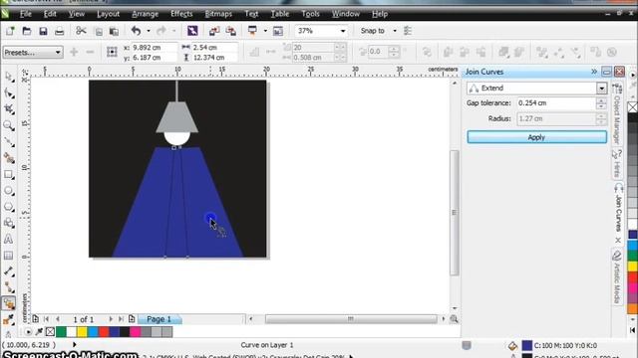Click the fill color C:100 M:100 indicator
Image resolution: width=638 pixels, height=358 pixels.
(527, 345)
